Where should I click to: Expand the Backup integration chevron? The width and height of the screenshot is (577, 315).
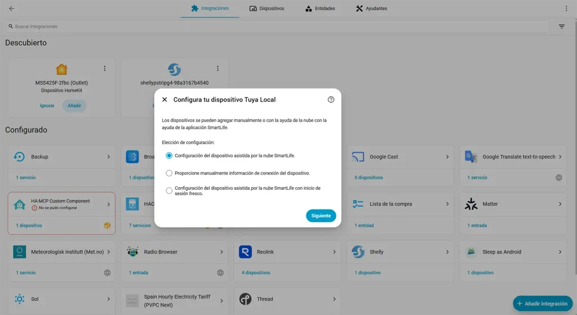109,157
